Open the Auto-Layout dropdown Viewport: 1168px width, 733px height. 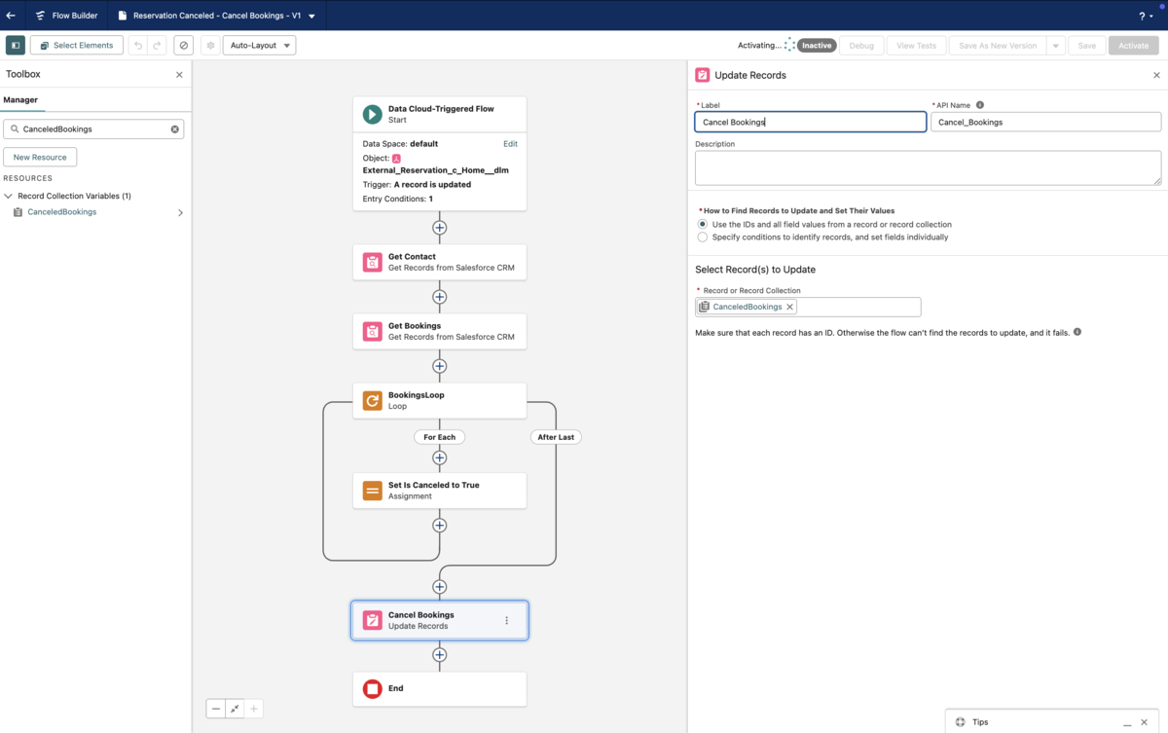(x=259, y=46)
